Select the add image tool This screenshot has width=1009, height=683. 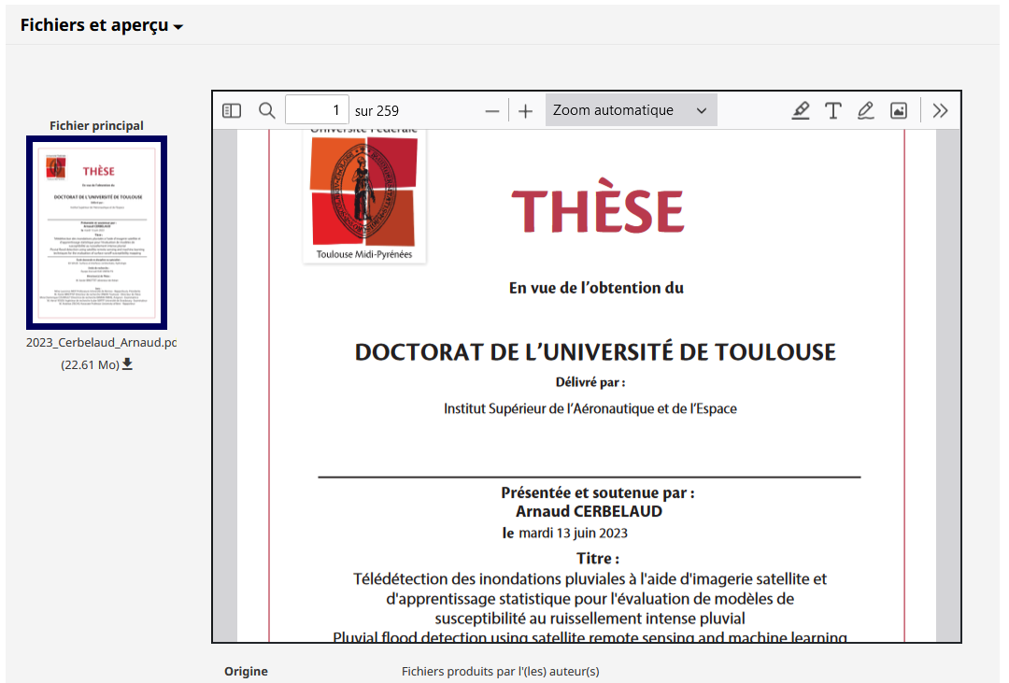[x=899, y=111]
